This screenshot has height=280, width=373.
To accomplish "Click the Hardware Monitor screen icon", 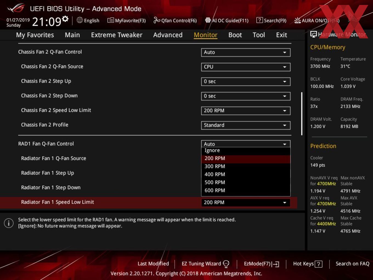I will [313, 34].
